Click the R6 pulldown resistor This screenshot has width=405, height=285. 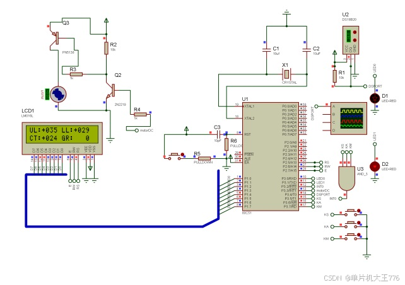tap(226, 144)
